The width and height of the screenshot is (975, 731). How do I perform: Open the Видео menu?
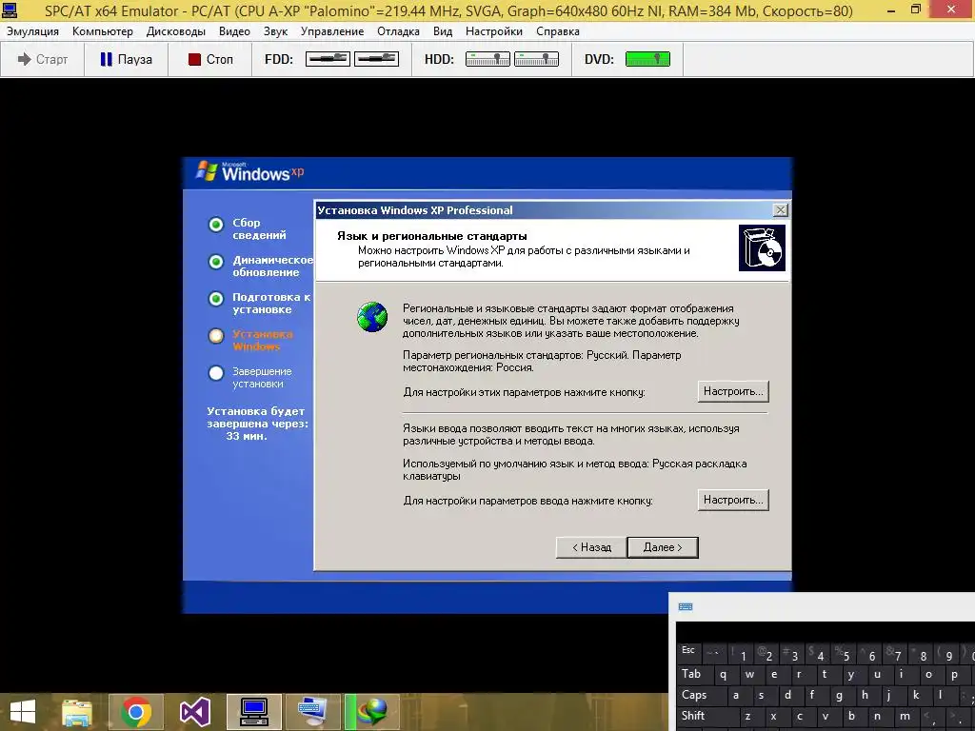(234, 31)
